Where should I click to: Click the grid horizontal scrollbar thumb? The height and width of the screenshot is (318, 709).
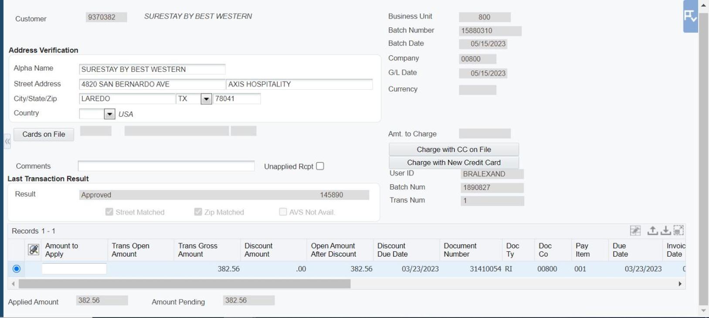coord(184,284)
